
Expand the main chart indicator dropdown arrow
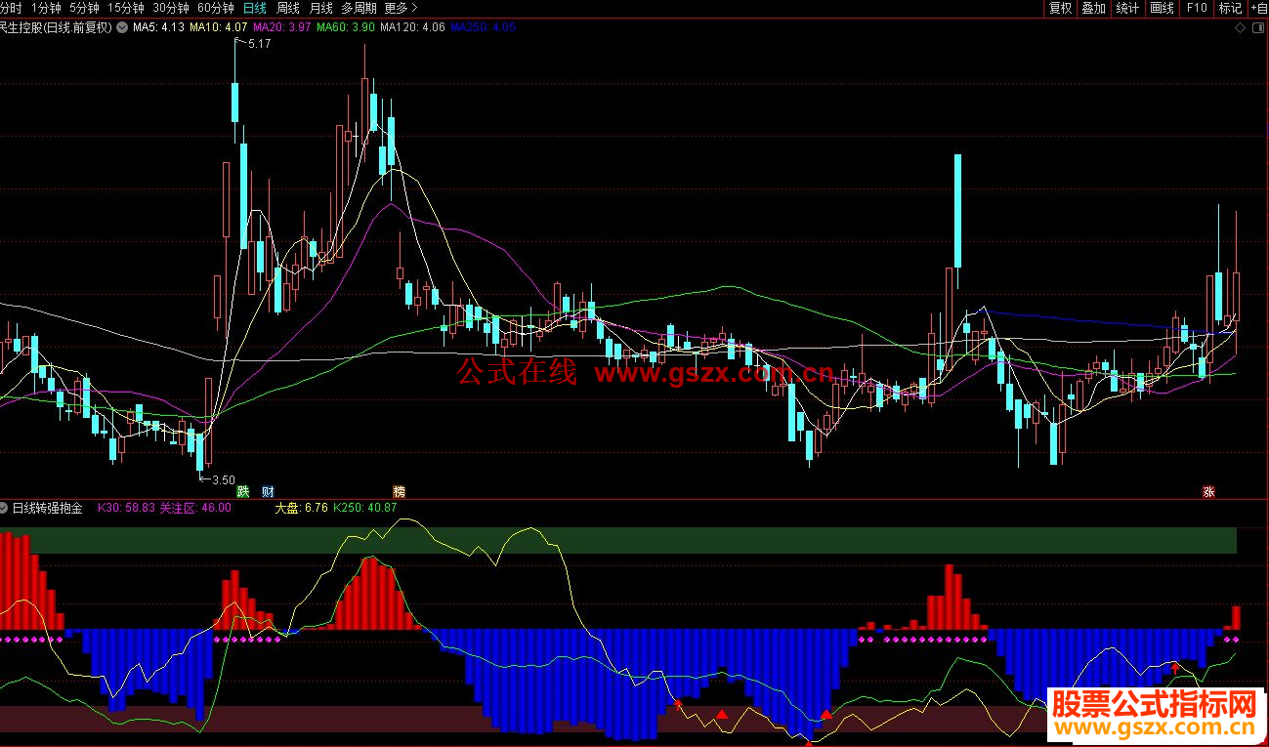[121, 27]
